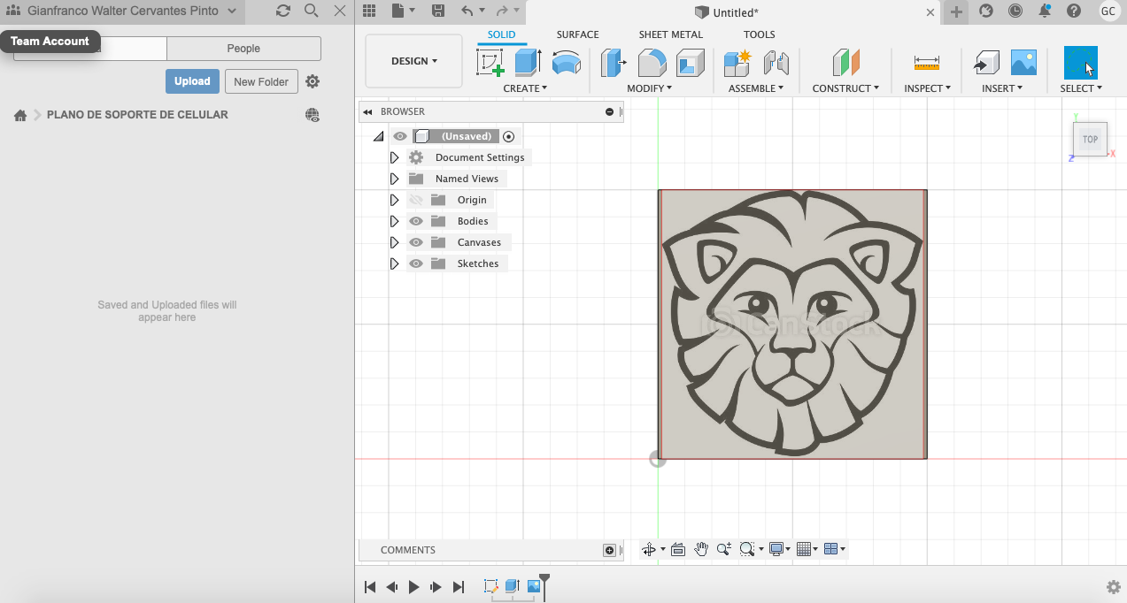Hide the Canvases folder

[416, 242]
